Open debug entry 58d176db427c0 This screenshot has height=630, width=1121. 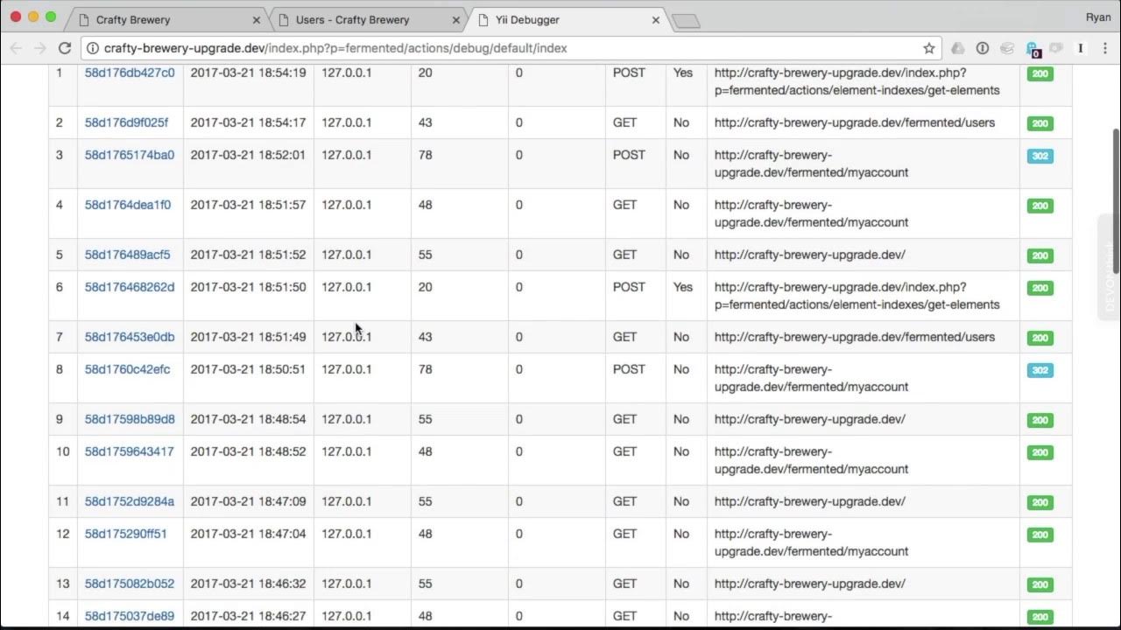point(130,73)
